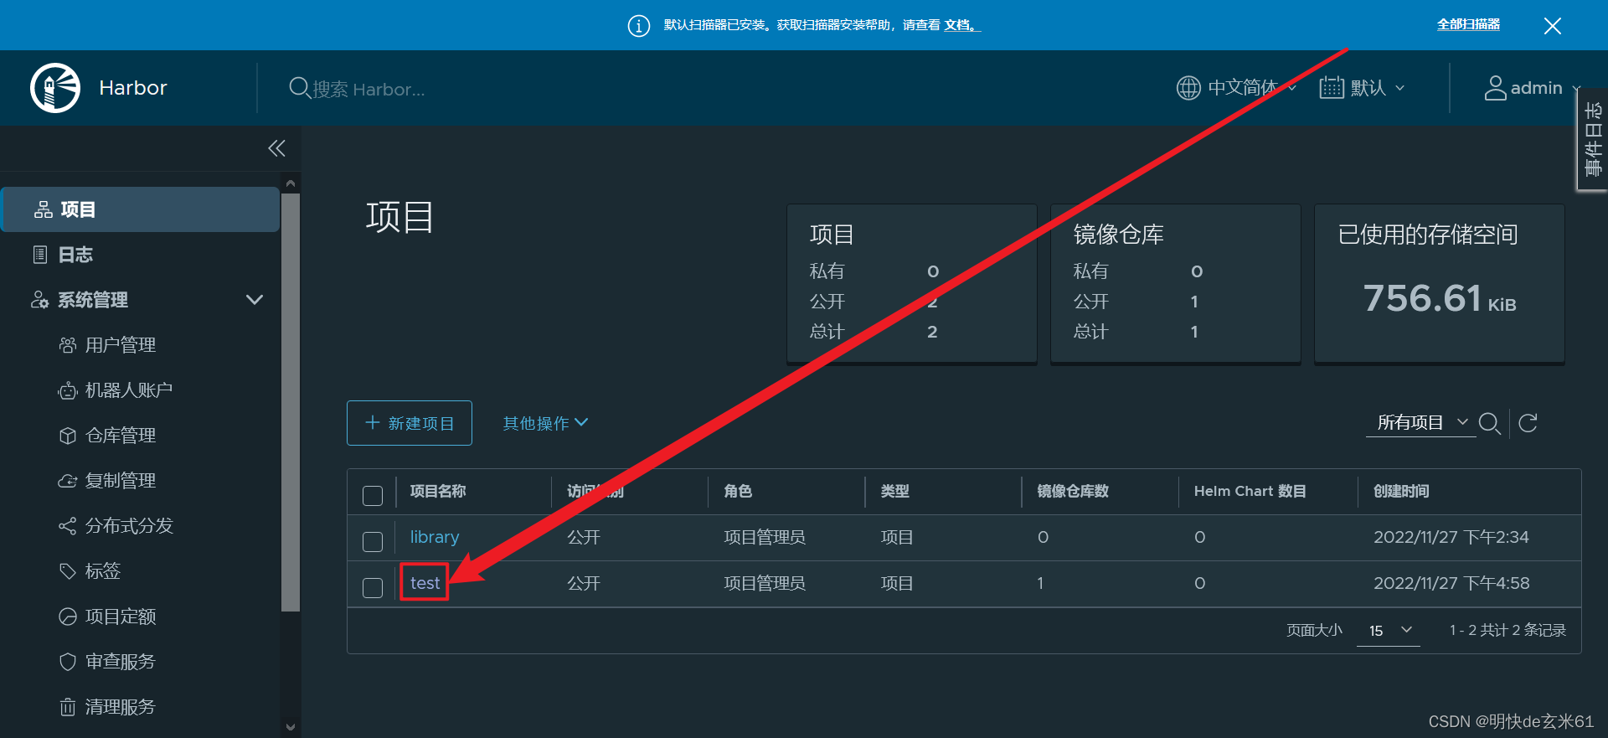Click the Harbor title text
This screenshot has width=1608, height=738.
pyautogui.click(x=133, y=88)
